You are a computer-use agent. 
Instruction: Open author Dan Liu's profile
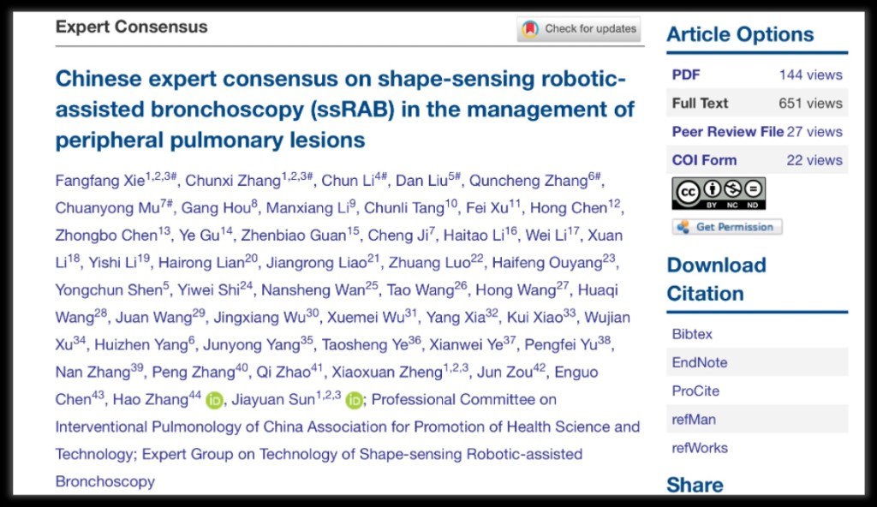pos(421,181)
